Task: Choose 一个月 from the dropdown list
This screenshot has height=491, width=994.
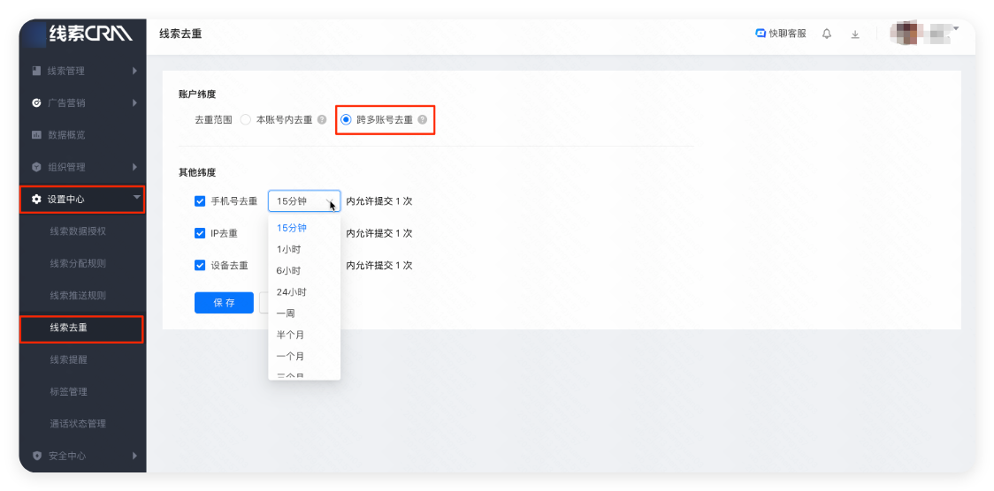Action: tap(304, 356)
